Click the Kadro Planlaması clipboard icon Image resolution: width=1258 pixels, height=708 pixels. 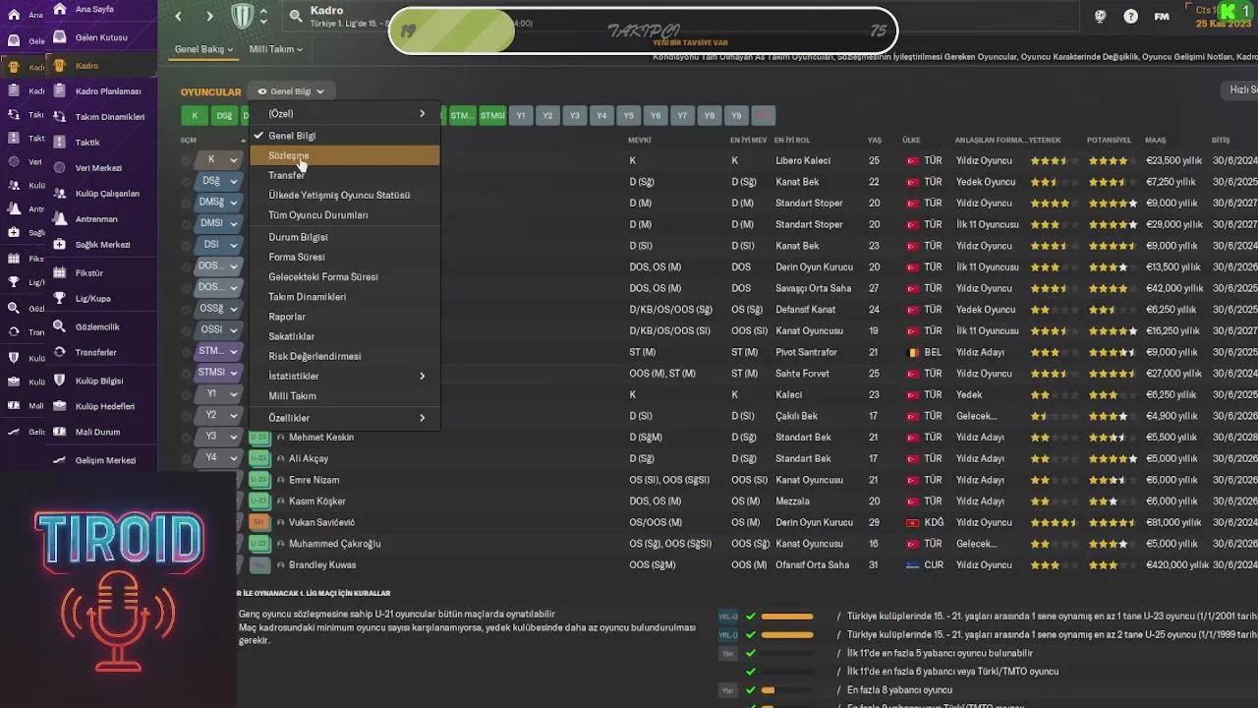coord(59,91)
